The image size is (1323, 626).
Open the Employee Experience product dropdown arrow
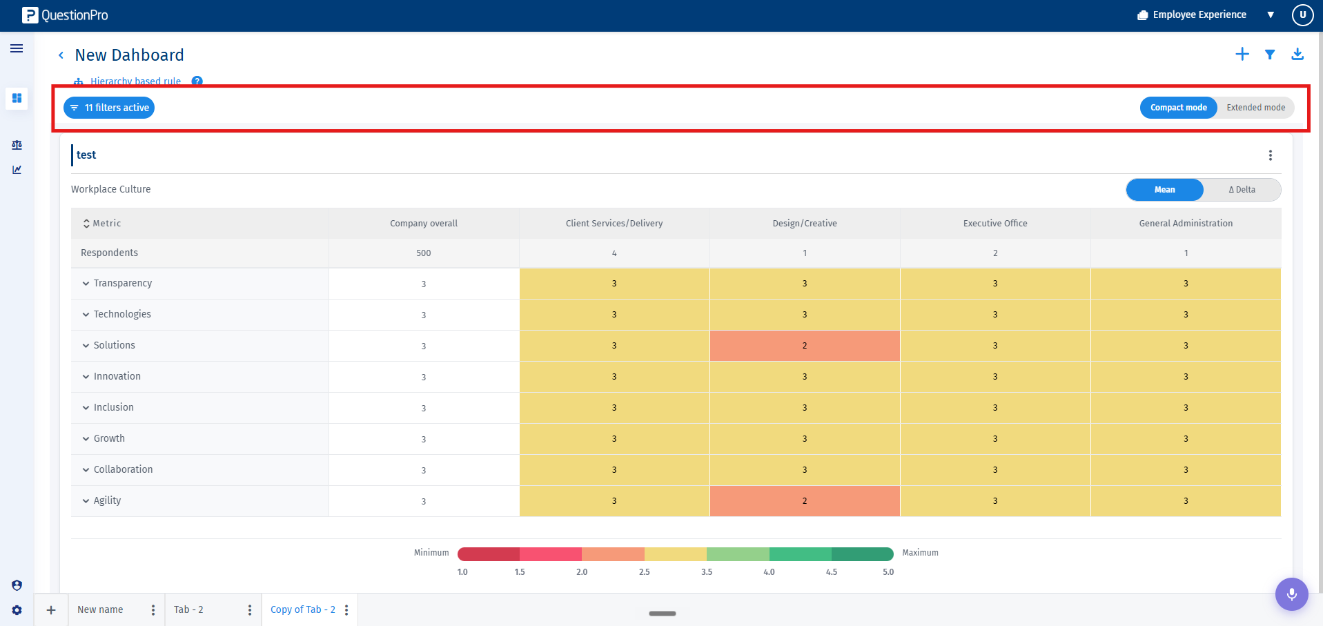coord(1271,15)
